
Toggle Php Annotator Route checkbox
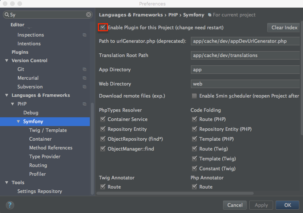coord(195,186)
